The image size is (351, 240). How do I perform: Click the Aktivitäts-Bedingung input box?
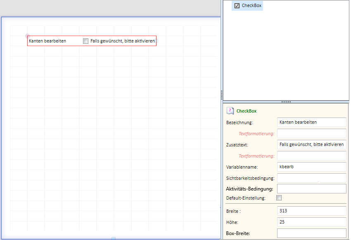point(312,189)
